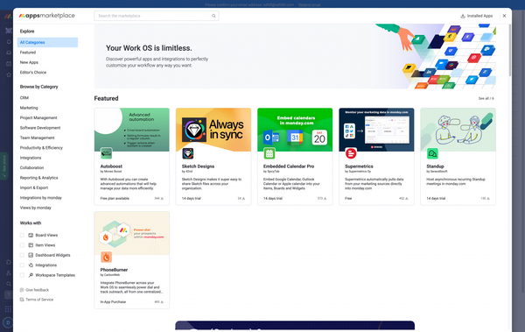525x332 pixels.
Task: Click the search magnifier icon in marketplace search
Action: tap(213, 16)
